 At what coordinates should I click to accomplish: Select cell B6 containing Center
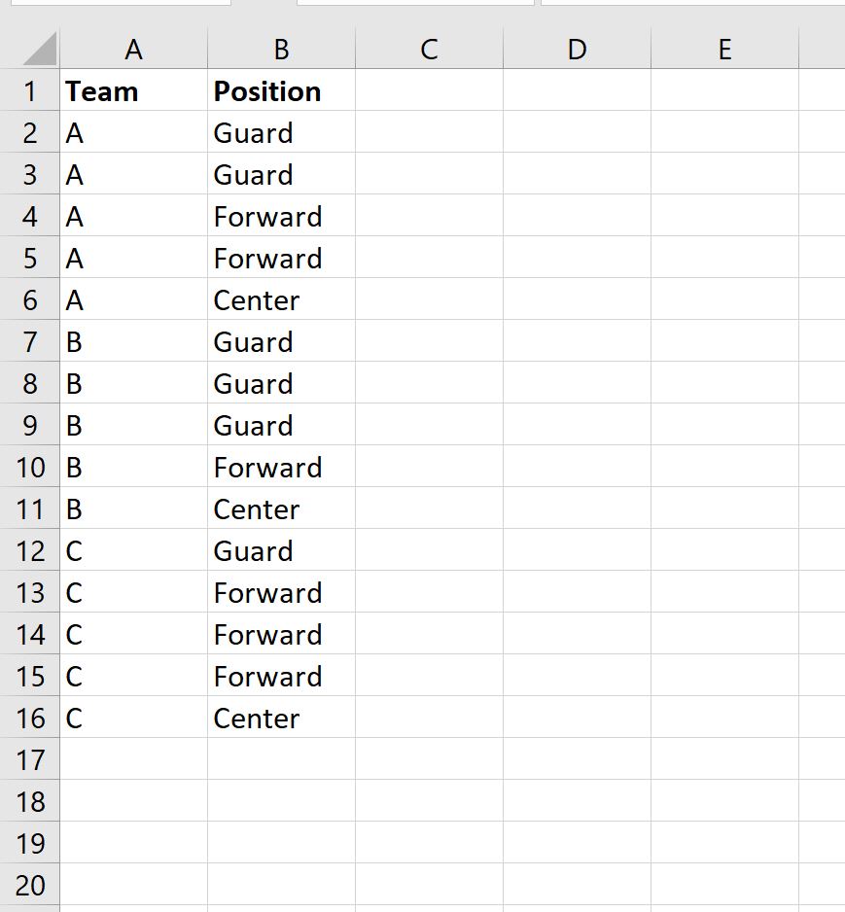click(x=281, y=299)
